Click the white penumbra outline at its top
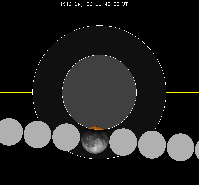The image size is (199, 185). [99, 26]
